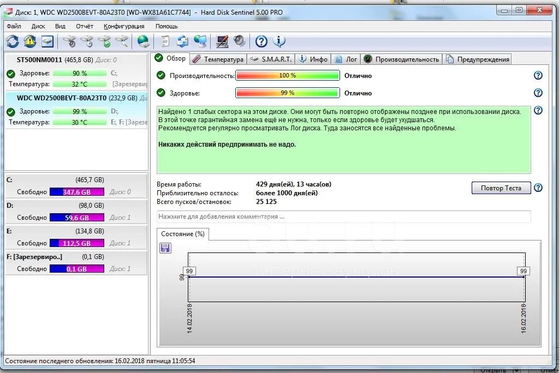The image size is (559, 373).
Task: Click the D: free space 59,6 GB bar
Action: 77,218
